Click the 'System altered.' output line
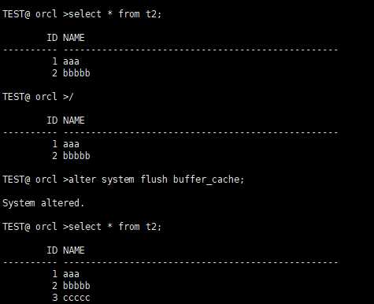 43,203
